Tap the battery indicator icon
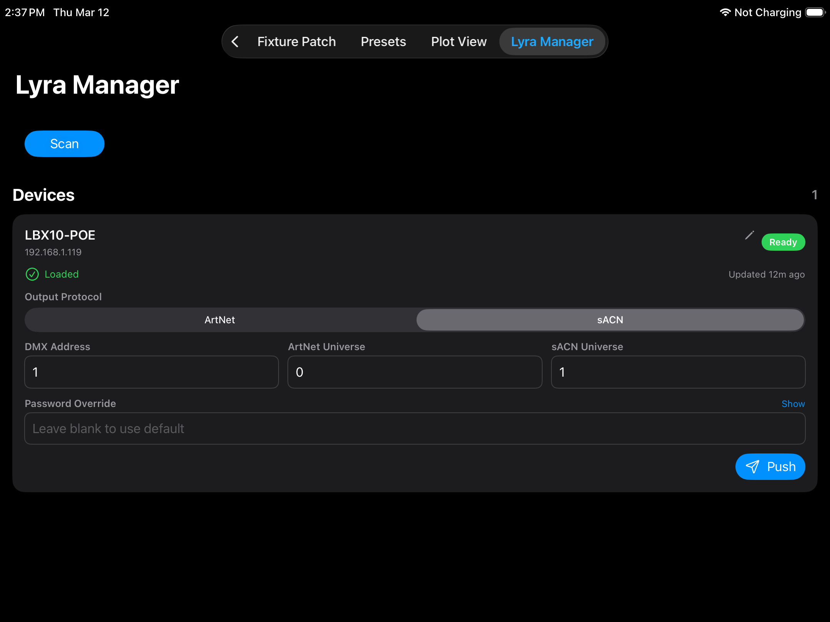Viewport: 830px width, 622px height. pos(815,12)
